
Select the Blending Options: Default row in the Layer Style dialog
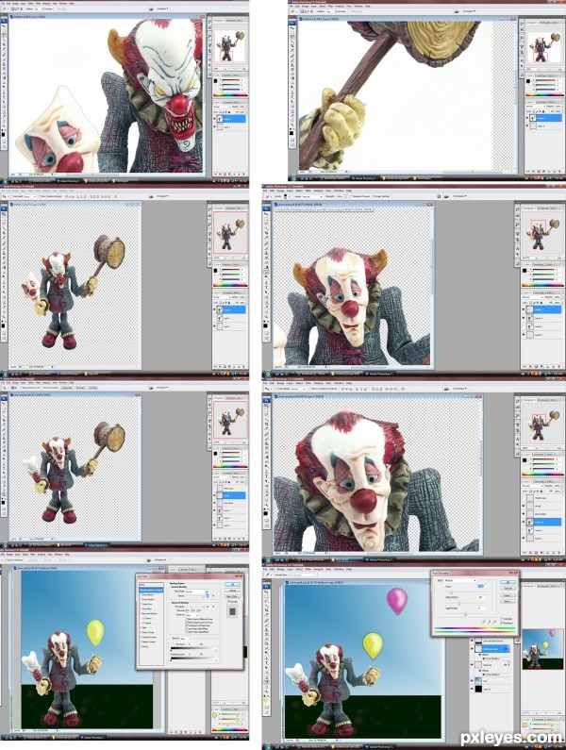click(151, 591)
